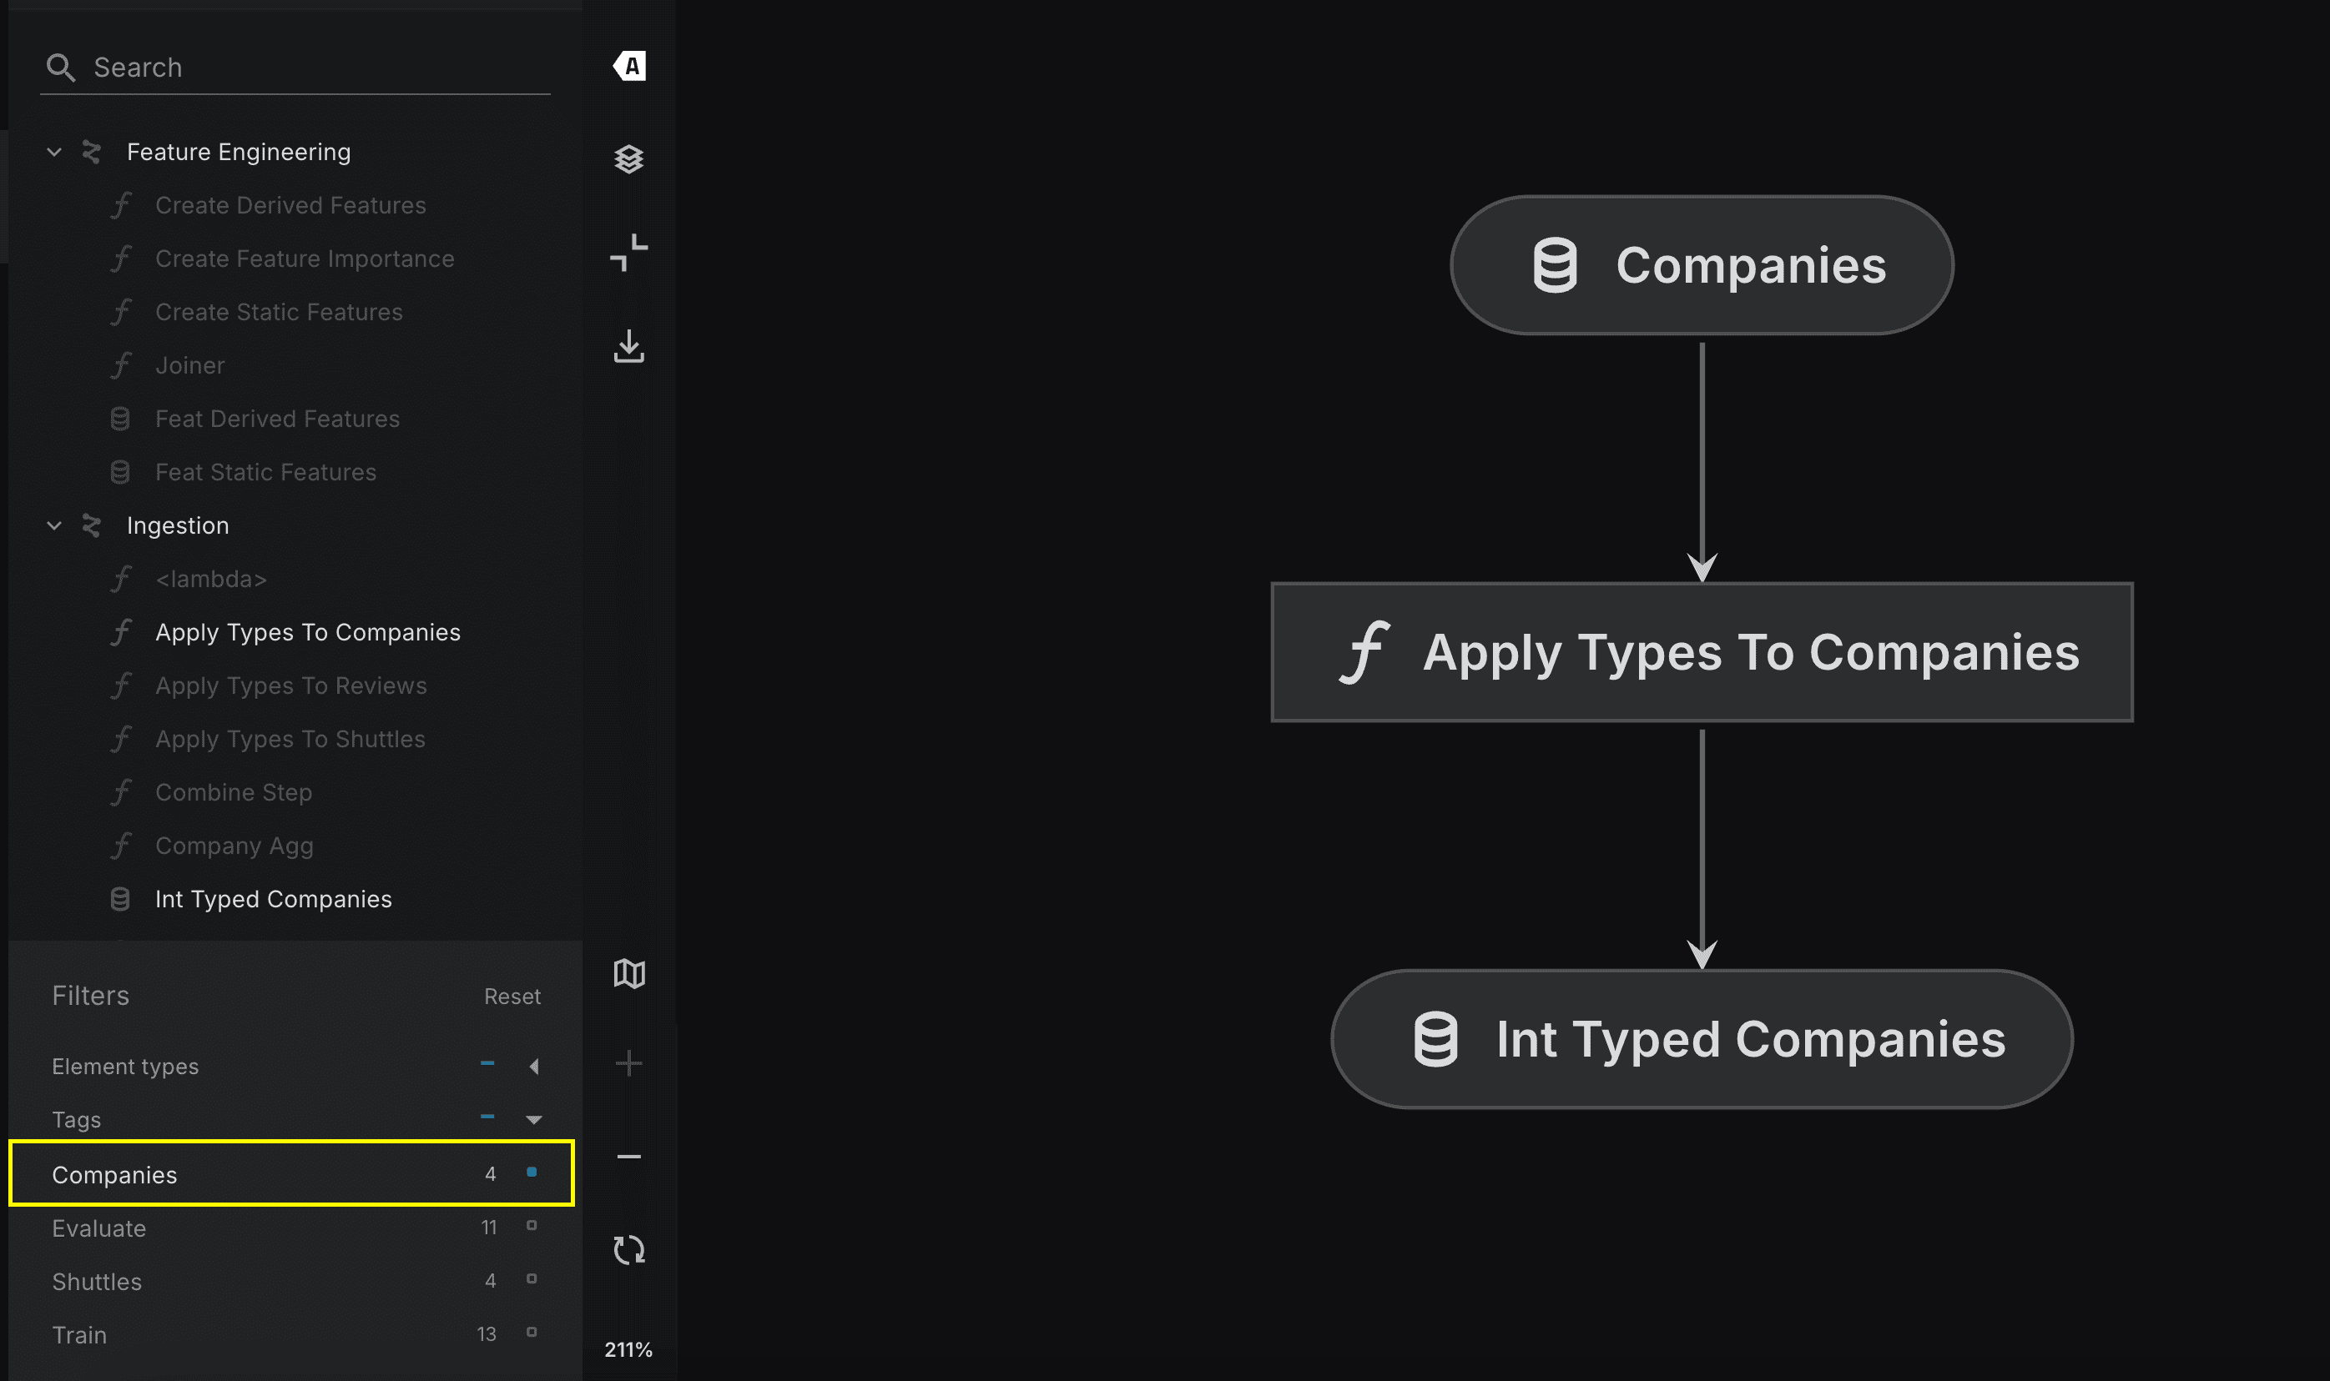
Task: Expand the Element types filter arrow
Action: pyautogui.click(x=533, y=1067)
